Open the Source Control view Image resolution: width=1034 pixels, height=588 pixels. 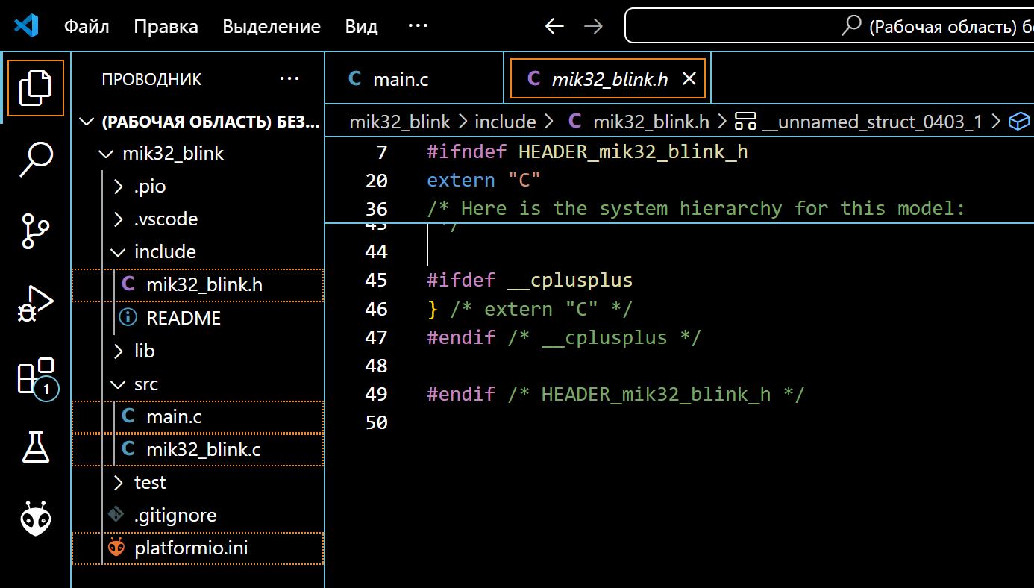[34, 231]
